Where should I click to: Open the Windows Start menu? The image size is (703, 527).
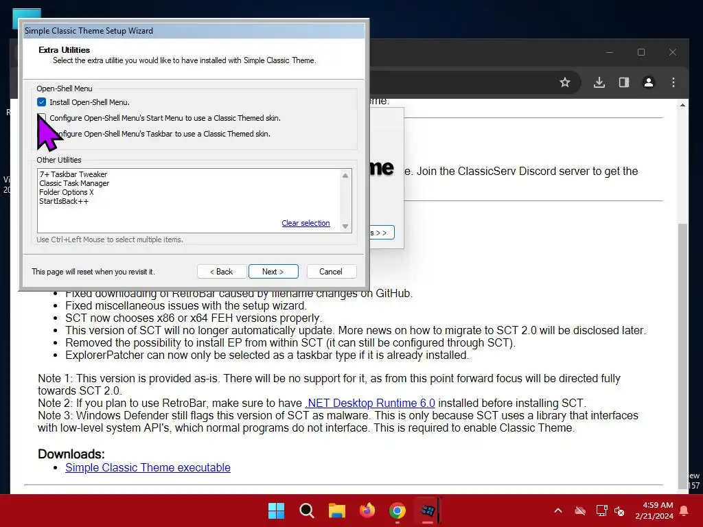pos(276,511)
